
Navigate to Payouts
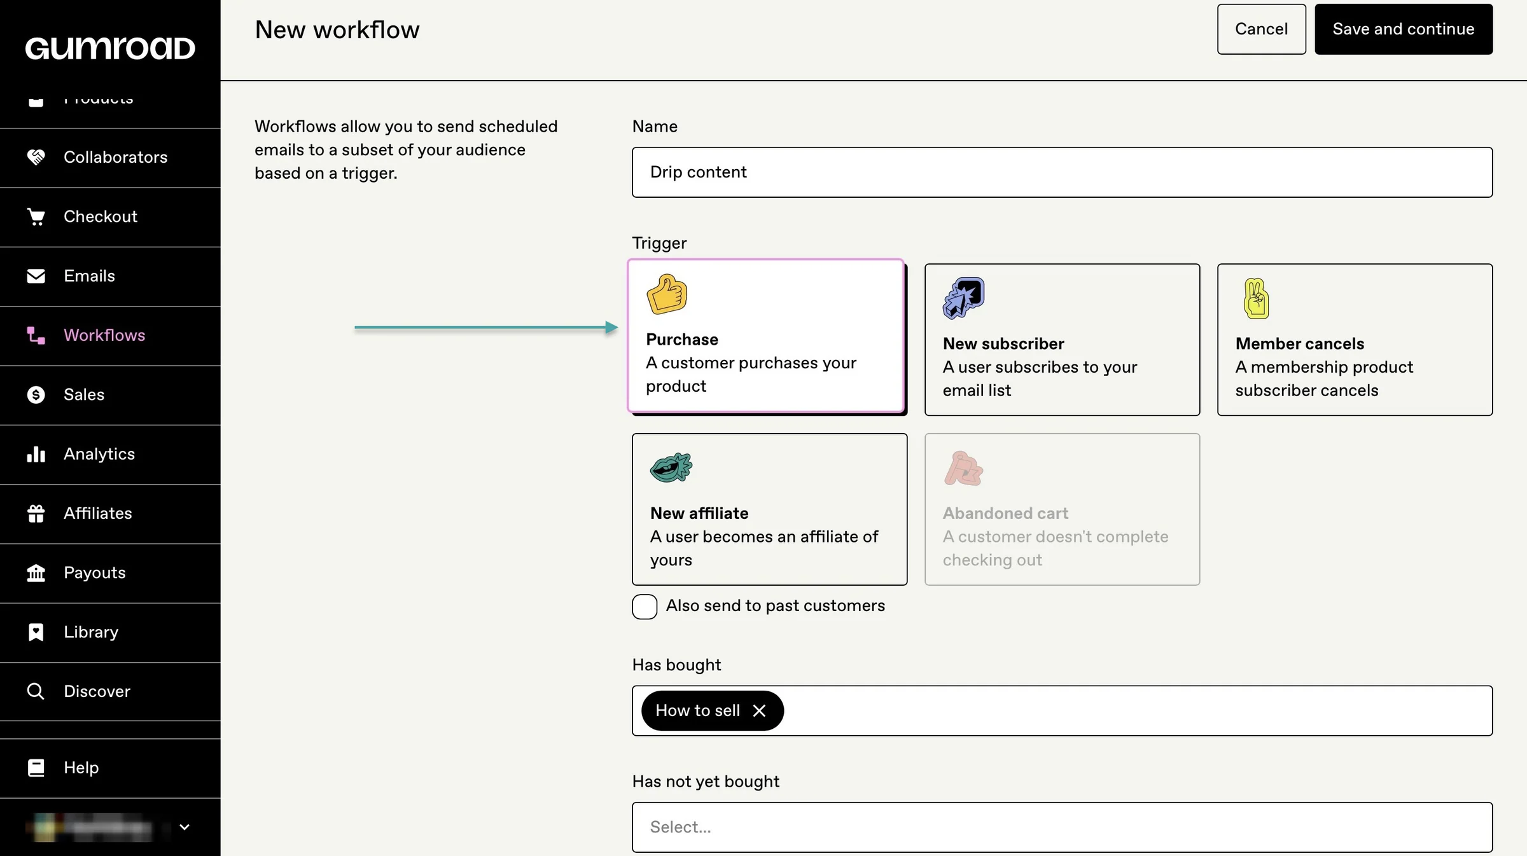point(110,574)
